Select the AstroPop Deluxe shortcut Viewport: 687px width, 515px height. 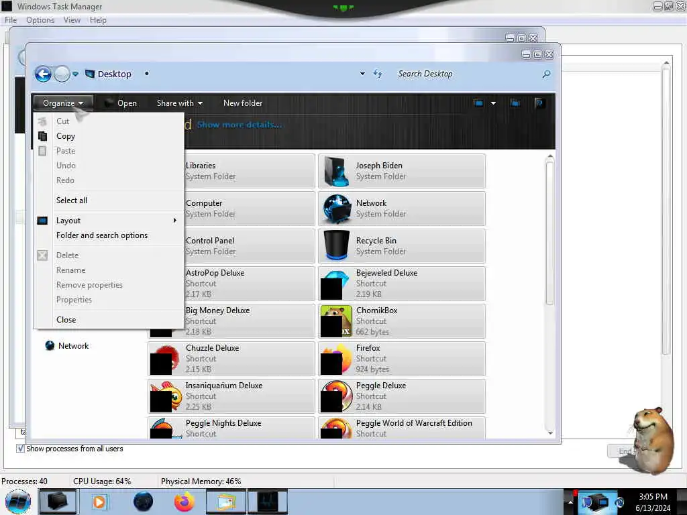249,284
